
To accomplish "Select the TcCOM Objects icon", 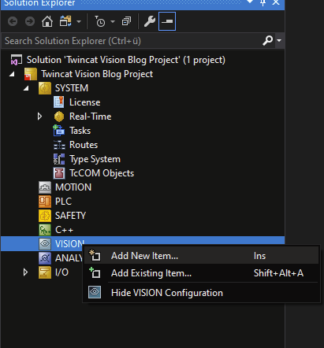I will [59, 173].
